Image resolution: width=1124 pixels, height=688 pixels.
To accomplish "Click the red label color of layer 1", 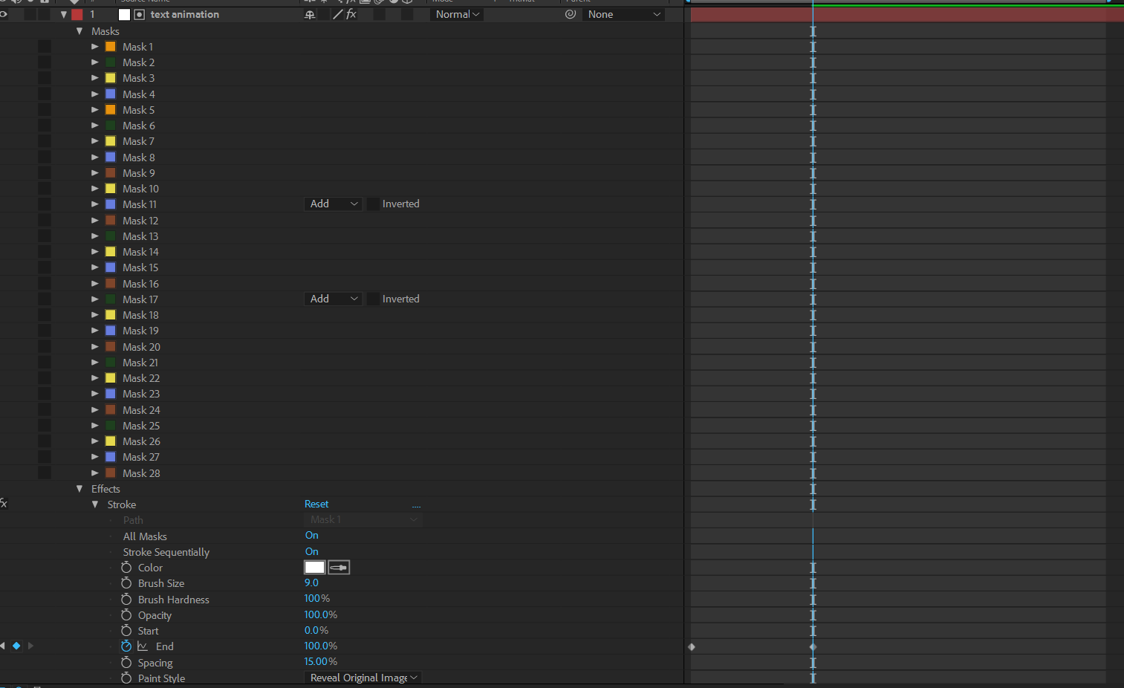I will 77,14.
